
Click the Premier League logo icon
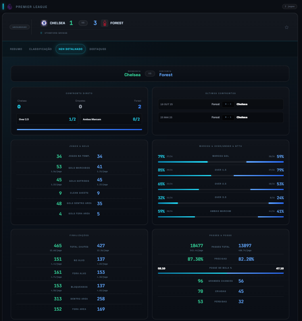(x=10, y=7)
